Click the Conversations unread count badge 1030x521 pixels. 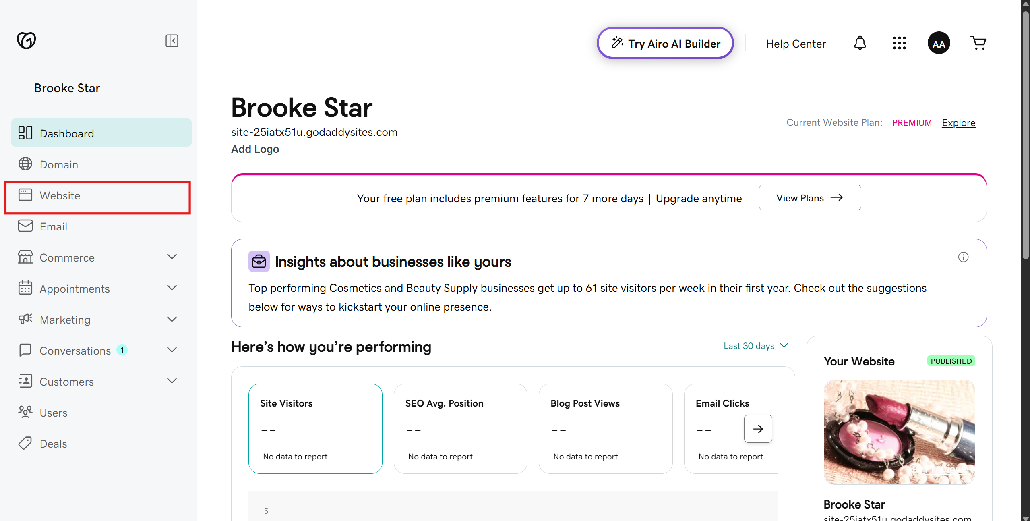pyautogui.click(x=122, y=350)
